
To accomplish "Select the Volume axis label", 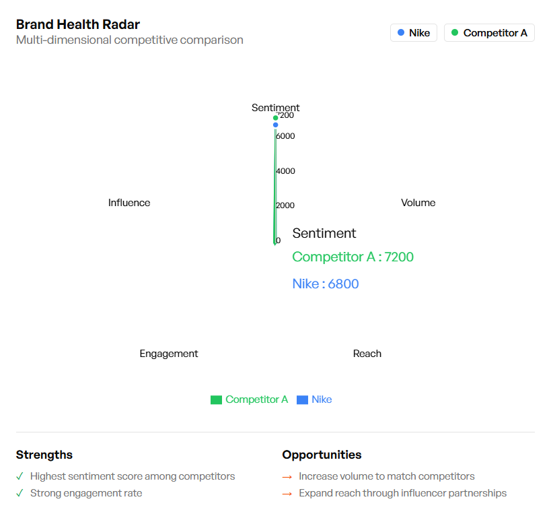I will tap(418, 203).
